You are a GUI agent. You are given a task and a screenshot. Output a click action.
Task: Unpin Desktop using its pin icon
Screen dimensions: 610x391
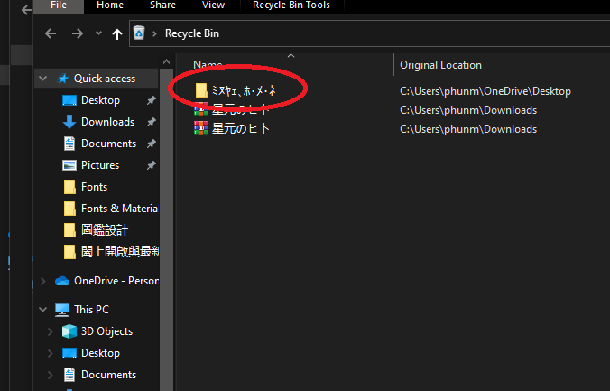[151, 100]
